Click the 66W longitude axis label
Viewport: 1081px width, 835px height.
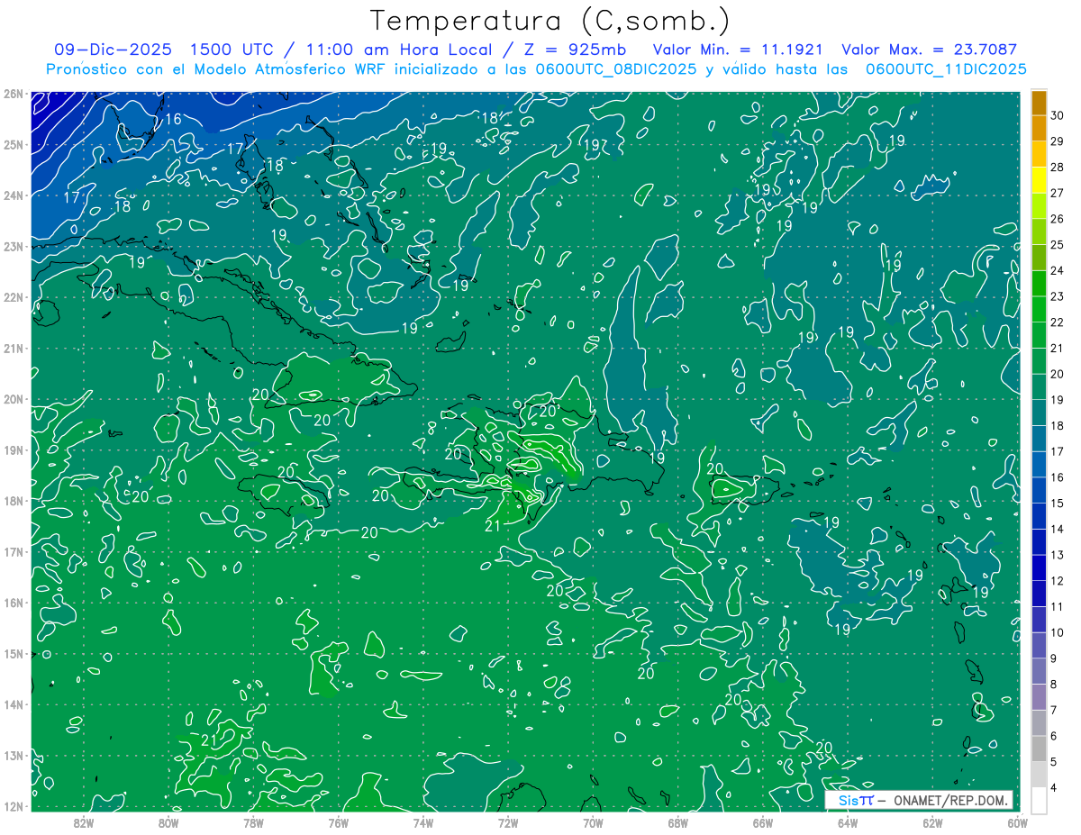pyautogui.click(x=763, y=821)
